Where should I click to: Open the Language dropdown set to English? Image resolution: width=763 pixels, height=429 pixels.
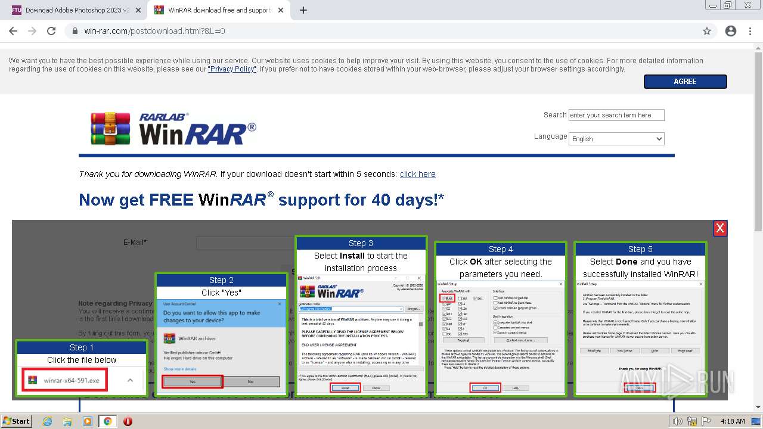pos(616,139)
